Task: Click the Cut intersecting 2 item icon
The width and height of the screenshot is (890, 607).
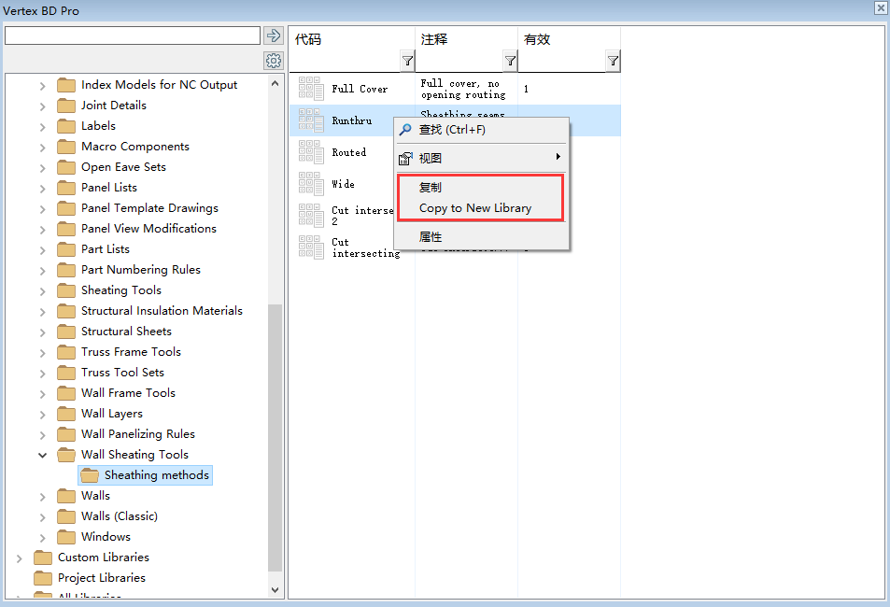Action: coord(311,216)
